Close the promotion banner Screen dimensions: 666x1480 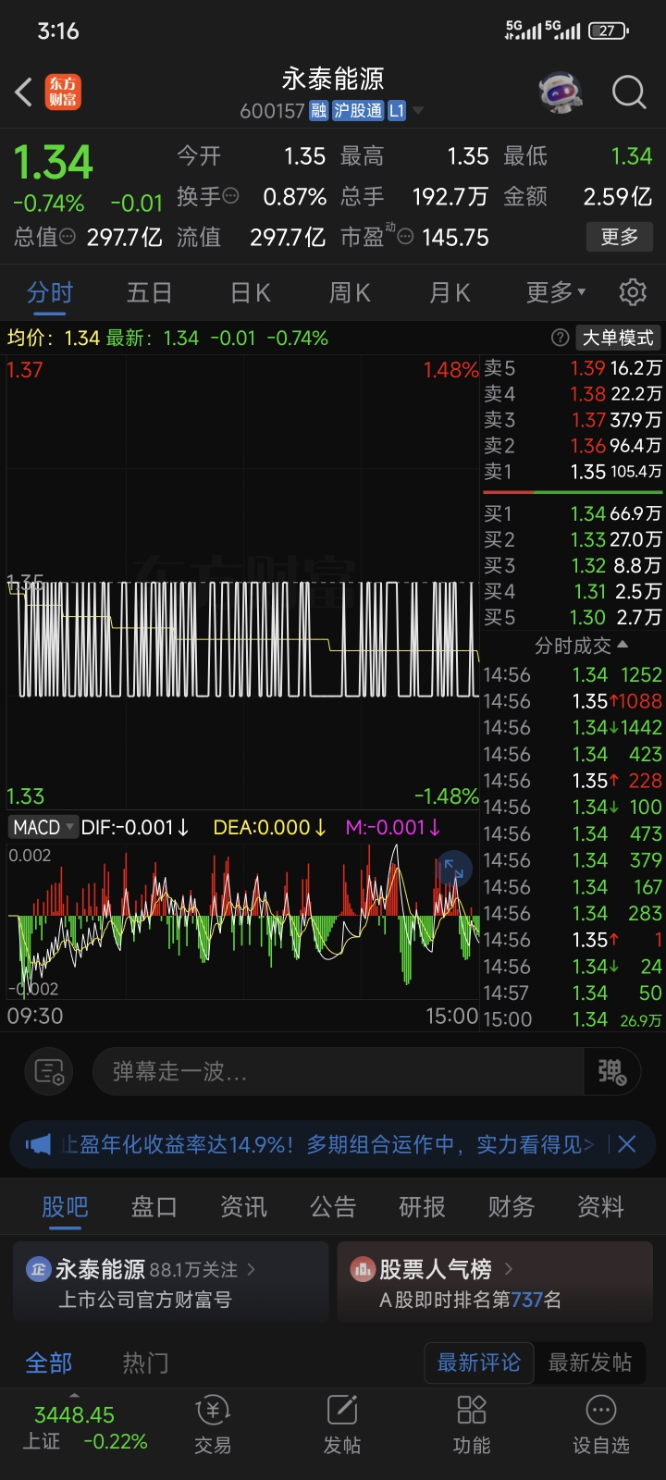(x=627, y=1145)
